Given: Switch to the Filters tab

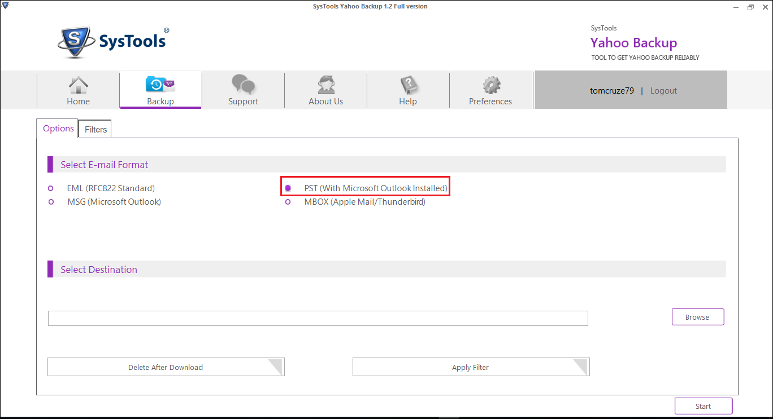Looking at the screenshot, I should click(95, 129).
